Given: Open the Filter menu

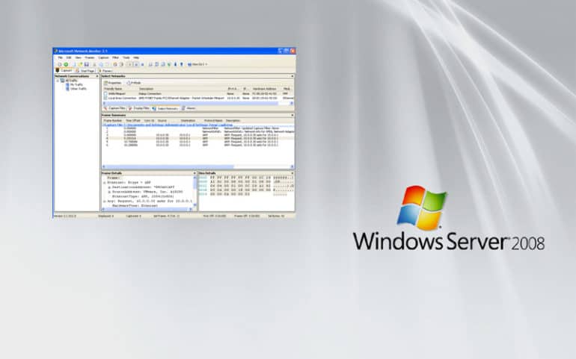Looking at the screenshot, I should pyautogui.click(x=115, y=57).
